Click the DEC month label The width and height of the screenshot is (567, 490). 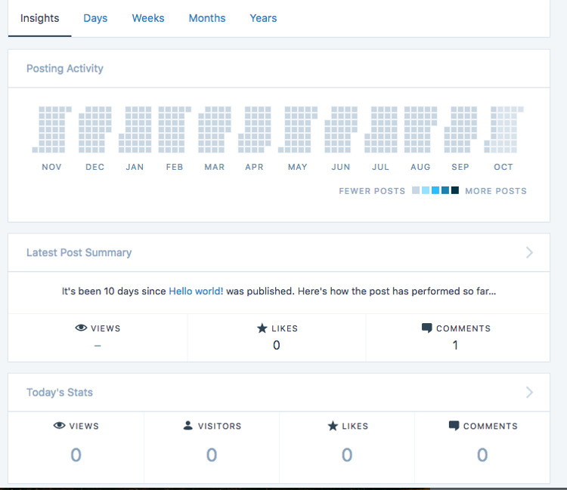[94, 167]
